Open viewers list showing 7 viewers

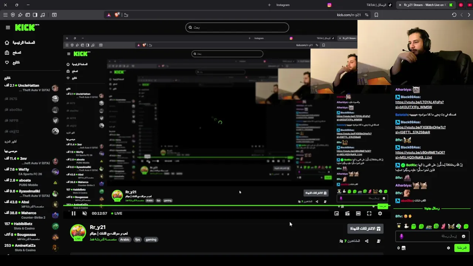coord(350,241)
